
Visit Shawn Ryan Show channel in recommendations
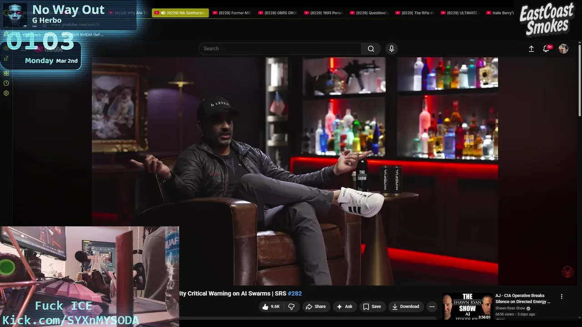[x=510, y=308]
